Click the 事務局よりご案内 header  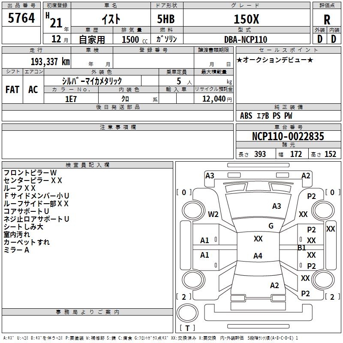[x=87, y=312]
